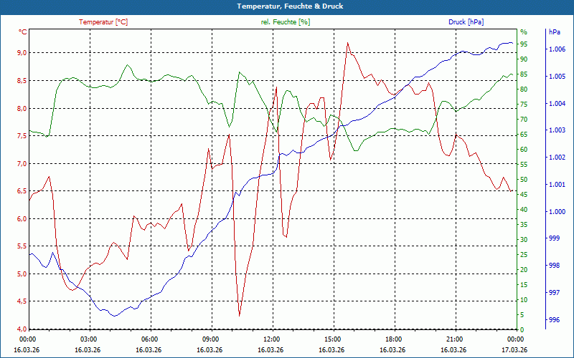574x358 pixels.
Task: Pick the 18:00 time axis label
Action: 393,339
